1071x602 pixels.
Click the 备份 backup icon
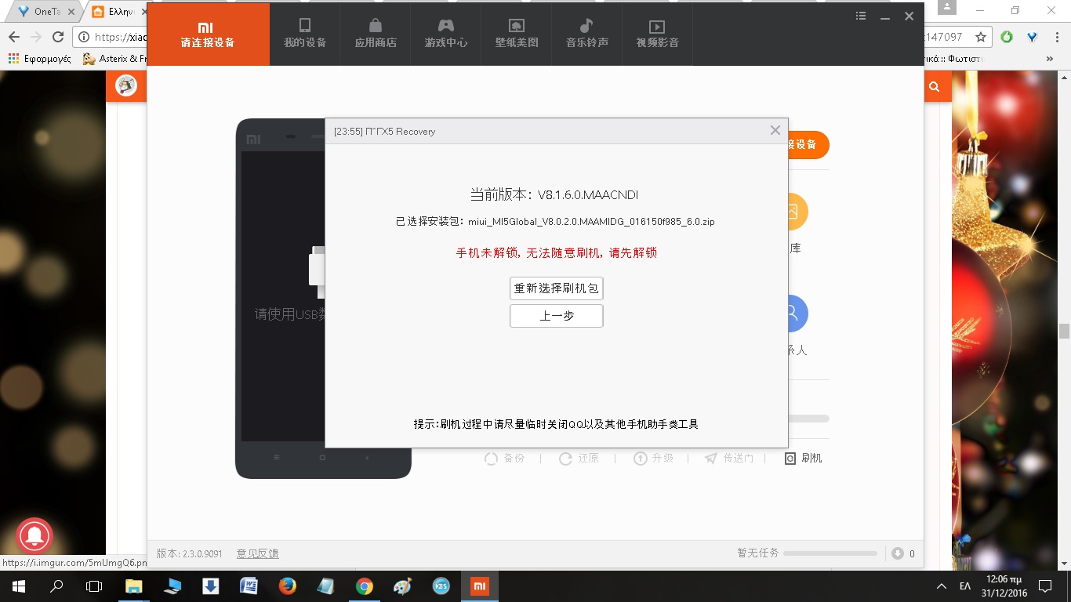pos(492,459)
